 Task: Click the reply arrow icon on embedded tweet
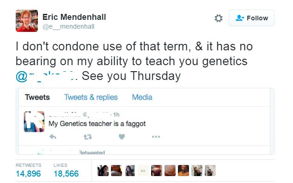[x=53, y=137]
